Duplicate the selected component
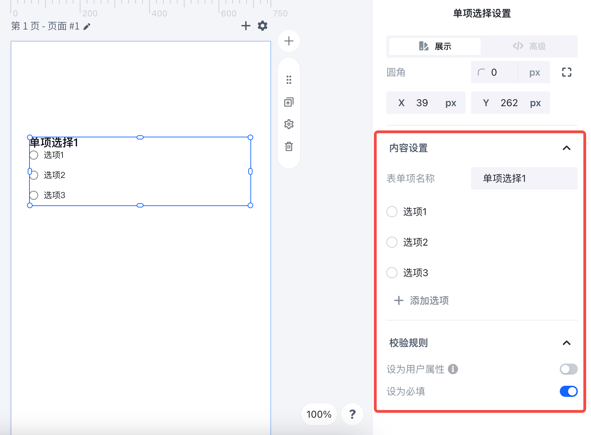Screen dimensions: 591x435 tap(289, 102)
